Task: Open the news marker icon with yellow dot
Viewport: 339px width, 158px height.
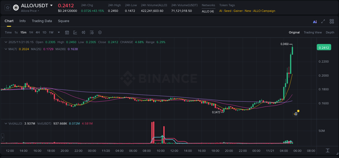Action: [x=296, y=113]
